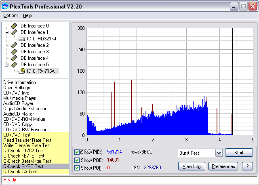Viewport: 259px width, 185px height.
Task: Select Q-Check TA Test
Action: [x=36, y=172]
